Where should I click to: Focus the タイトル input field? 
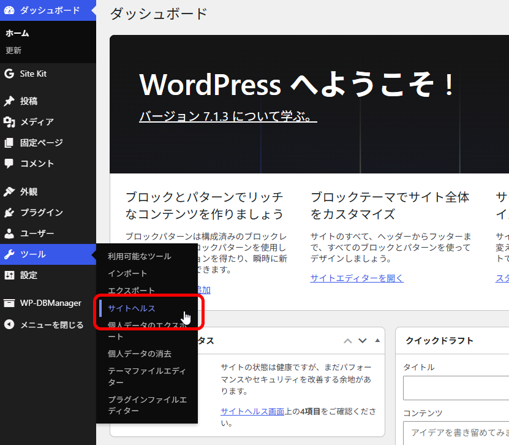point(456,388)
